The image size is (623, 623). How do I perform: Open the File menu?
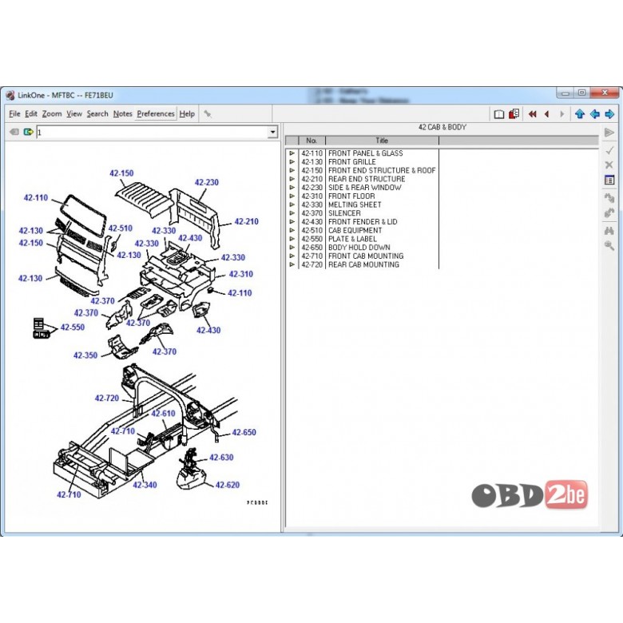point(14,113)
